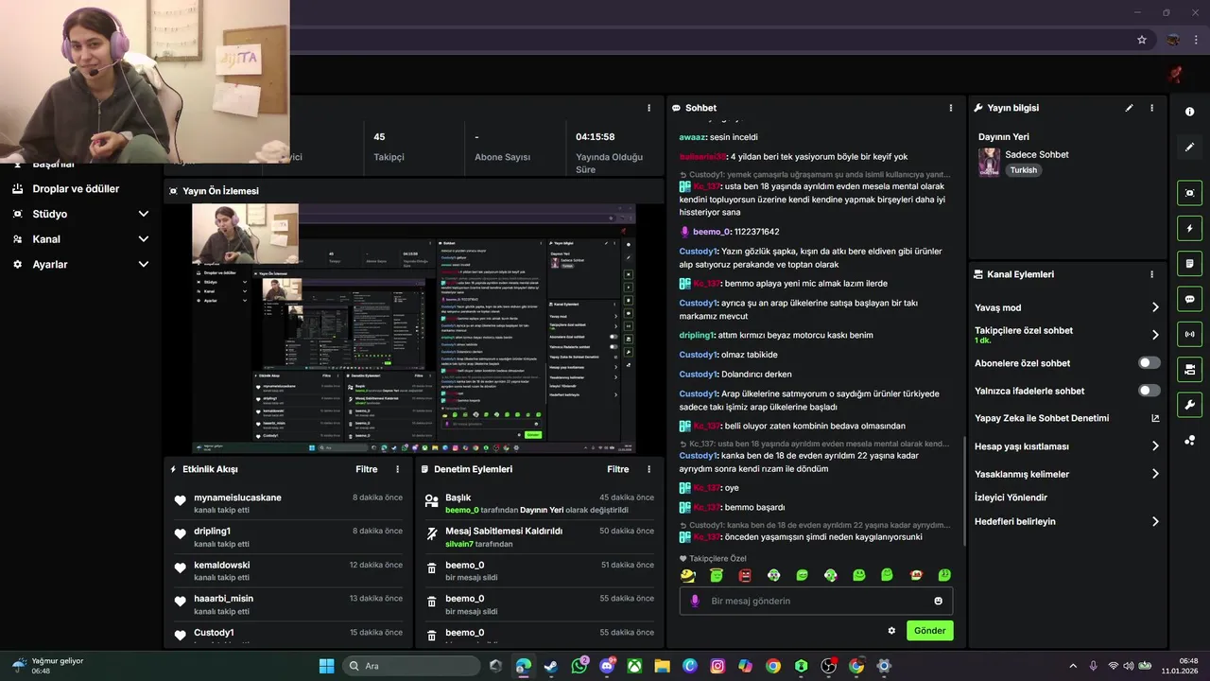The width and height of the screenshot is (1210, 681).
Task: Open Discord from the taskbar
Action: (x=607, y=666)
